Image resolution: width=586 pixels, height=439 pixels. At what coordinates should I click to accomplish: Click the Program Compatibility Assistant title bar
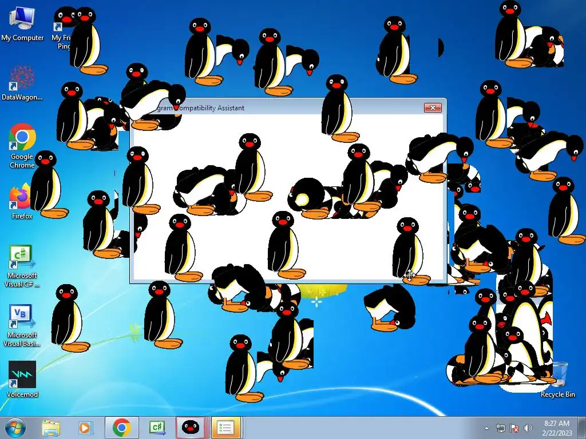pos(288,108)
